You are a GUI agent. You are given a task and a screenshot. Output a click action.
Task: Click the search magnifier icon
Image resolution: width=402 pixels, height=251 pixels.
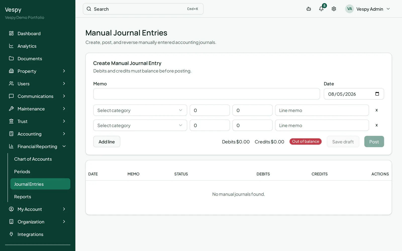(89, 9)
